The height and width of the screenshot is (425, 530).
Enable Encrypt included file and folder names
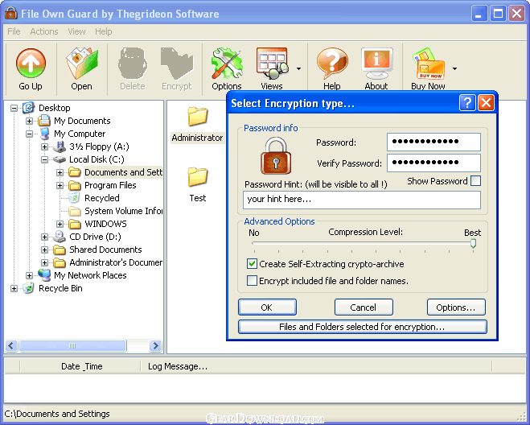(252, 280)
